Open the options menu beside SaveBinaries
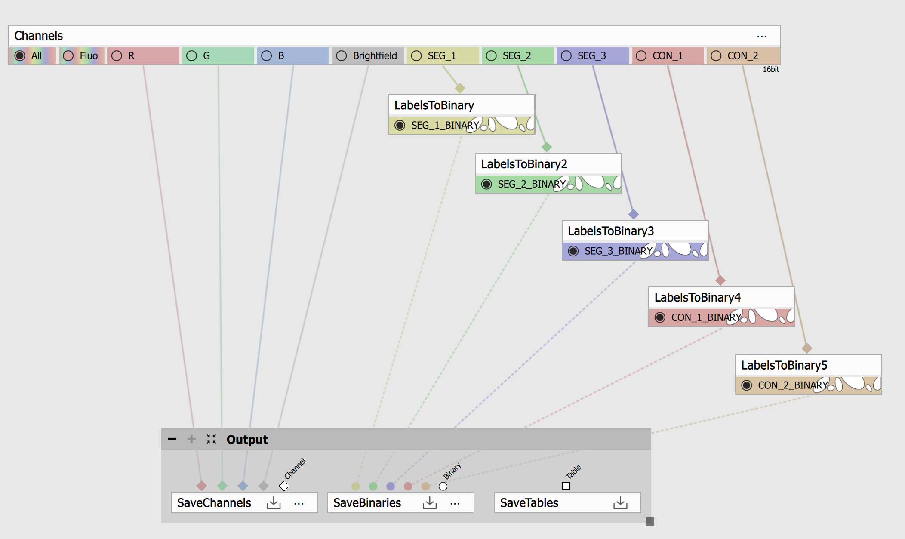The image size is (905, 539). point(455,502)
